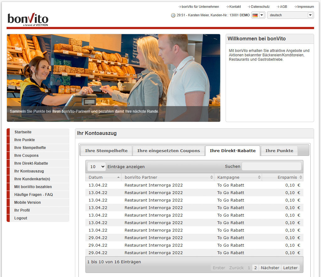Open Mit bonVito bezahlen in sidebar
The image size is (321, 277).
(x=38, y=187)
